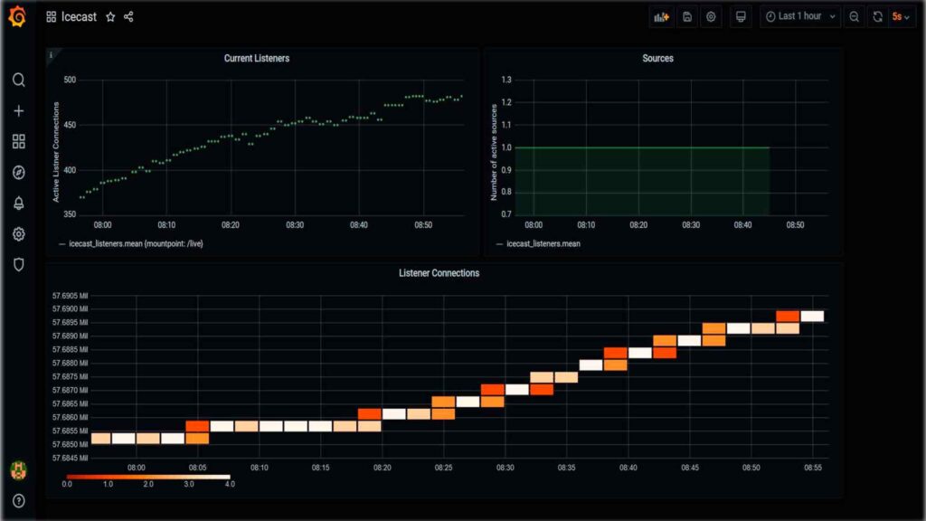Open the 5s refresh interval dropdown
The height and width of the screenshot is (521, 926).
pos(901,17)
